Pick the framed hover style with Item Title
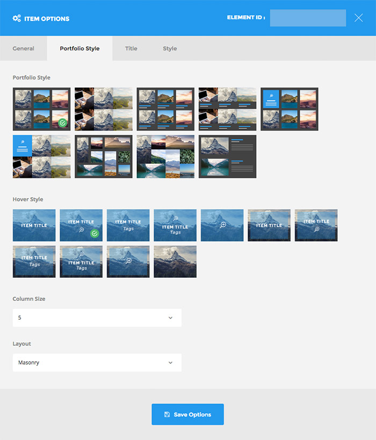The height and width of the screenshot is (440, 376). pyautogui.click(x=269, y=225)
